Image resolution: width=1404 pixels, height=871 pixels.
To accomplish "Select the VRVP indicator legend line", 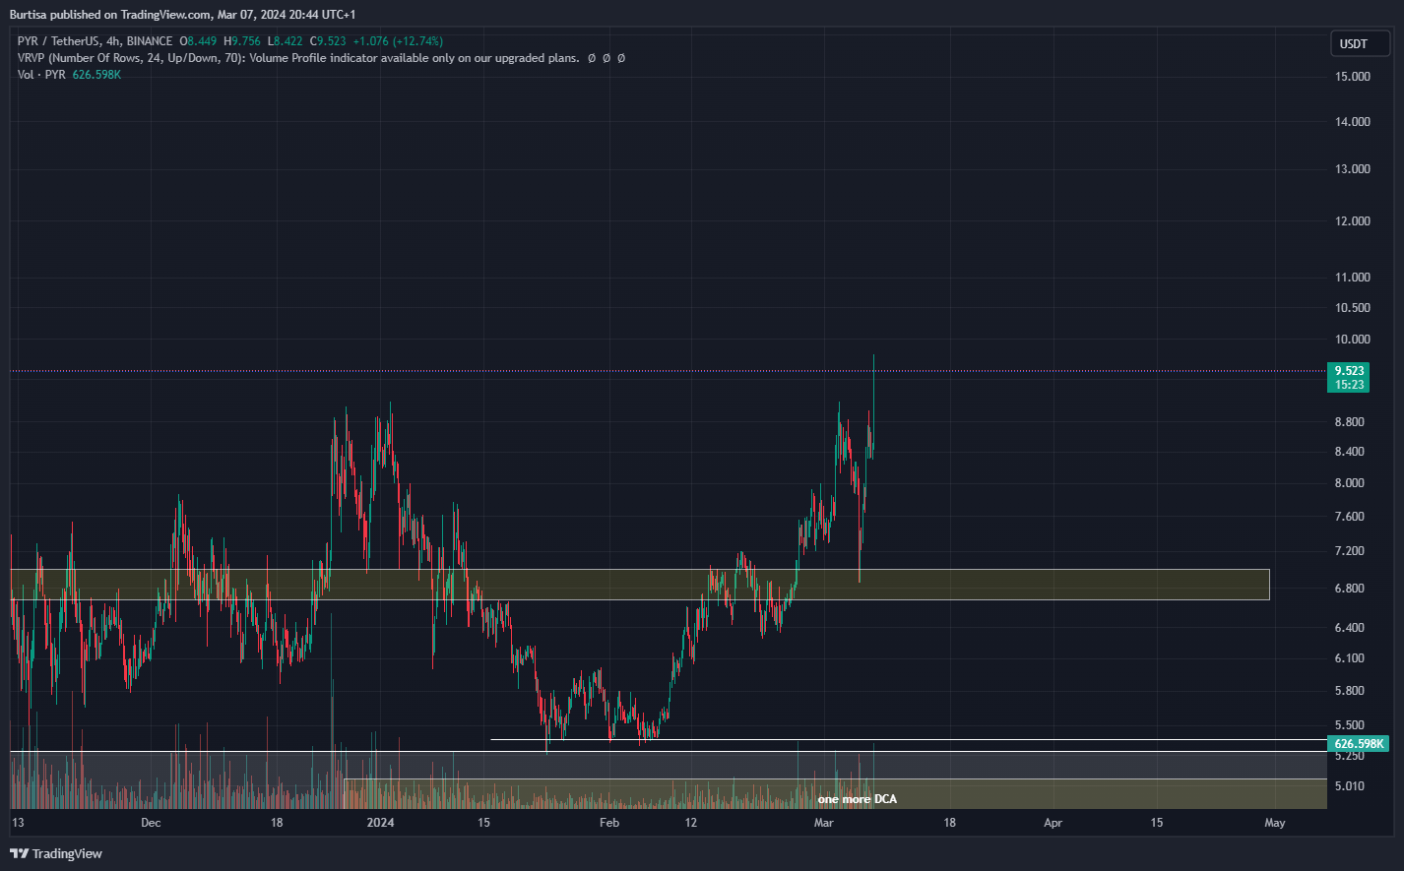I will coord(321,58).
